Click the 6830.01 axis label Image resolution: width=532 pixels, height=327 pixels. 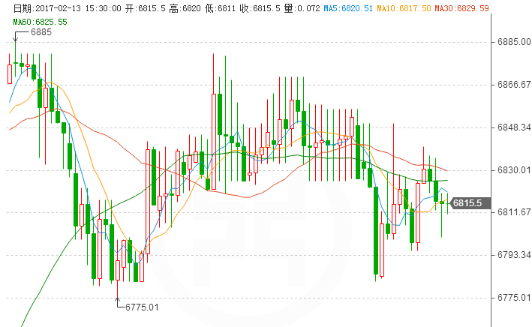514,170
